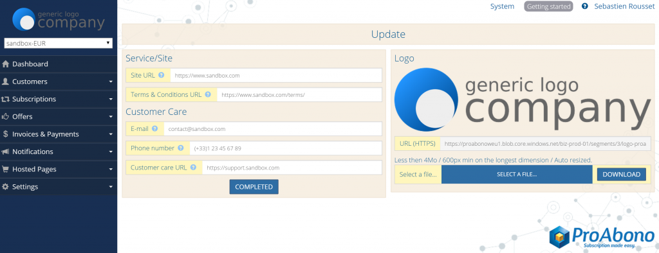Expand the Subscriptions sidebar section

tap(59, 100)
